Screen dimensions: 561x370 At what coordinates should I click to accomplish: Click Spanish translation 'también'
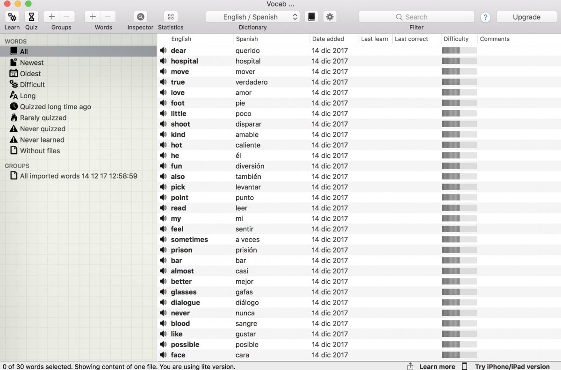pyautogui.click(x=248, y=177)
